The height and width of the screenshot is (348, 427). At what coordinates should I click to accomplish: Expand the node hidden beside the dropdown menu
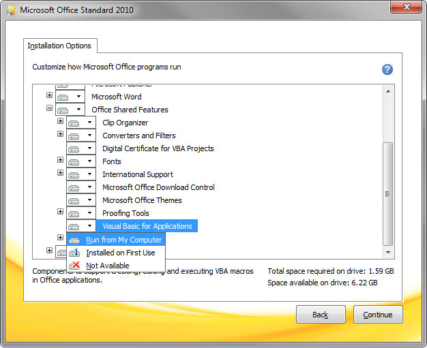[60, 238]
